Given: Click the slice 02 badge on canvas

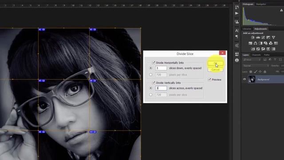Looking at the screenshot, I should tap(42, 29).
